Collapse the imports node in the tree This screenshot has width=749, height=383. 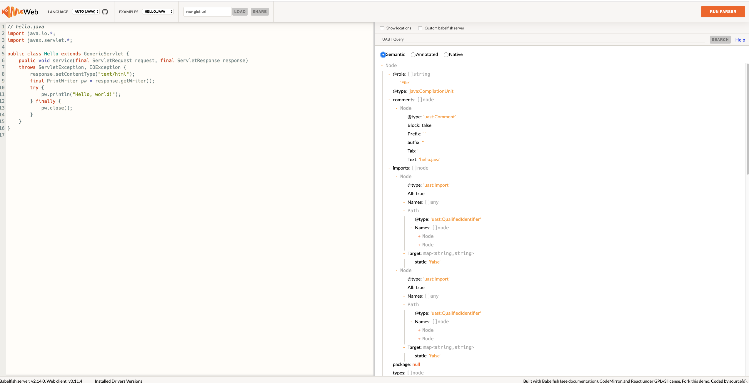point(389,168)
